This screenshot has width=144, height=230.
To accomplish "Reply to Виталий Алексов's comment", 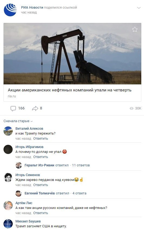I will [x=41, y=139].
